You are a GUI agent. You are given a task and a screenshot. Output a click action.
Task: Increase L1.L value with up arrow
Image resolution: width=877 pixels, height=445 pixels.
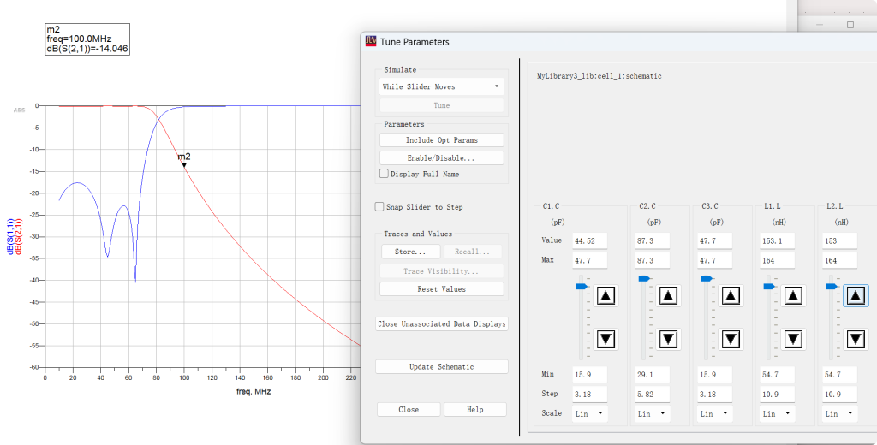point(794,295)
